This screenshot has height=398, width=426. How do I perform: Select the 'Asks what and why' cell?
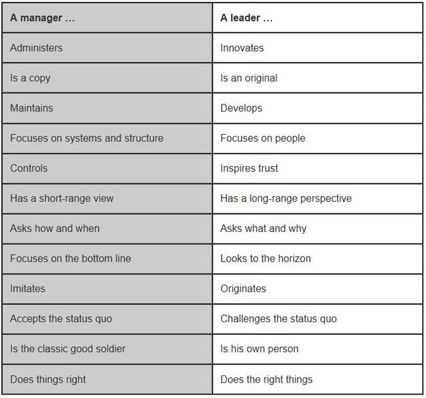tap(318, 229)
